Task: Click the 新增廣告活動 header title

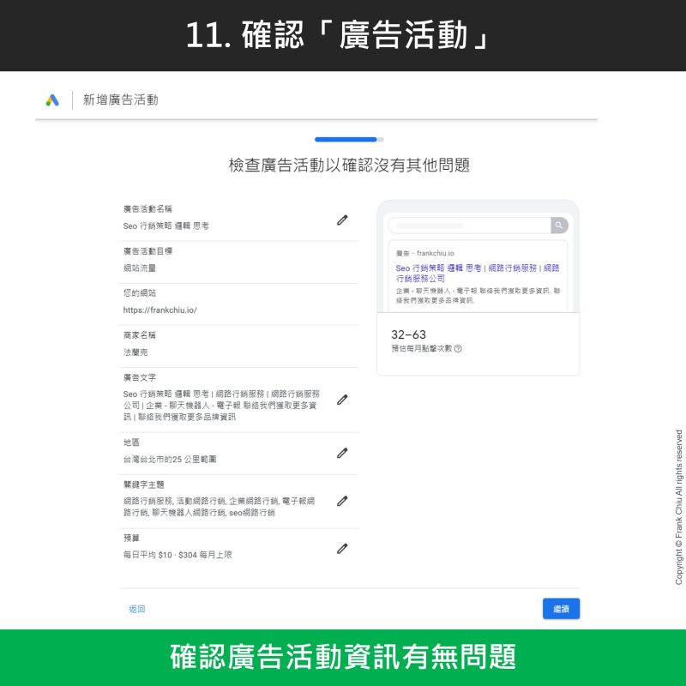Action: pyautogui.click(x=120, y=100)
